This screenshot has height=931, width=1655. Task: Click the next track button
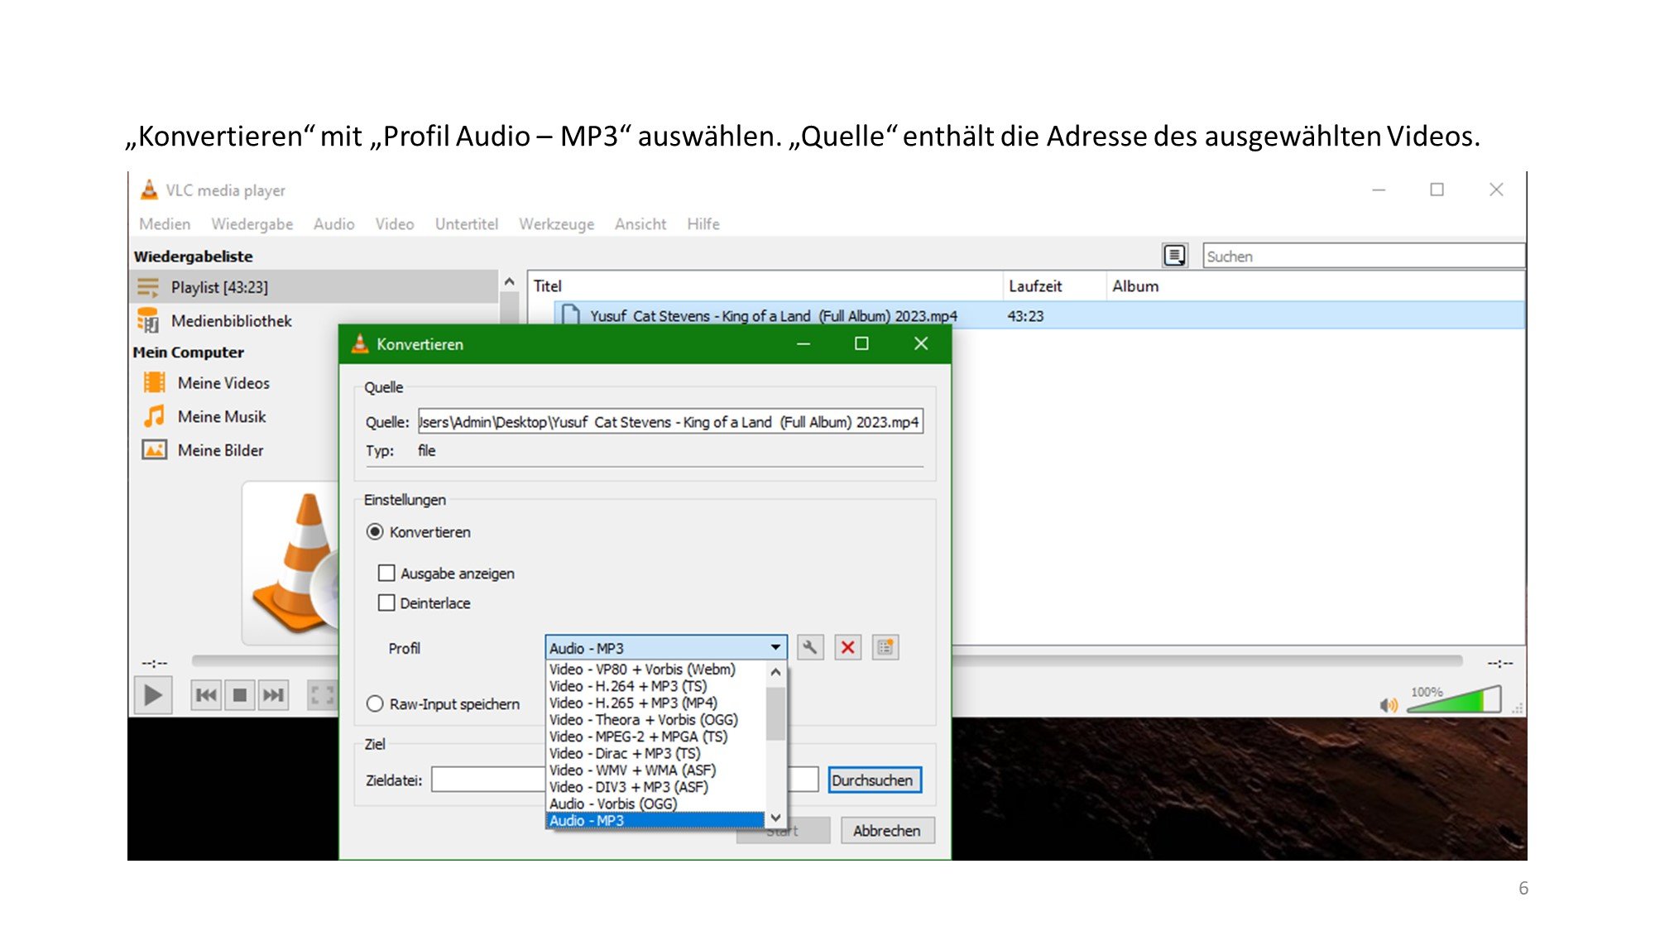[273, 695]
